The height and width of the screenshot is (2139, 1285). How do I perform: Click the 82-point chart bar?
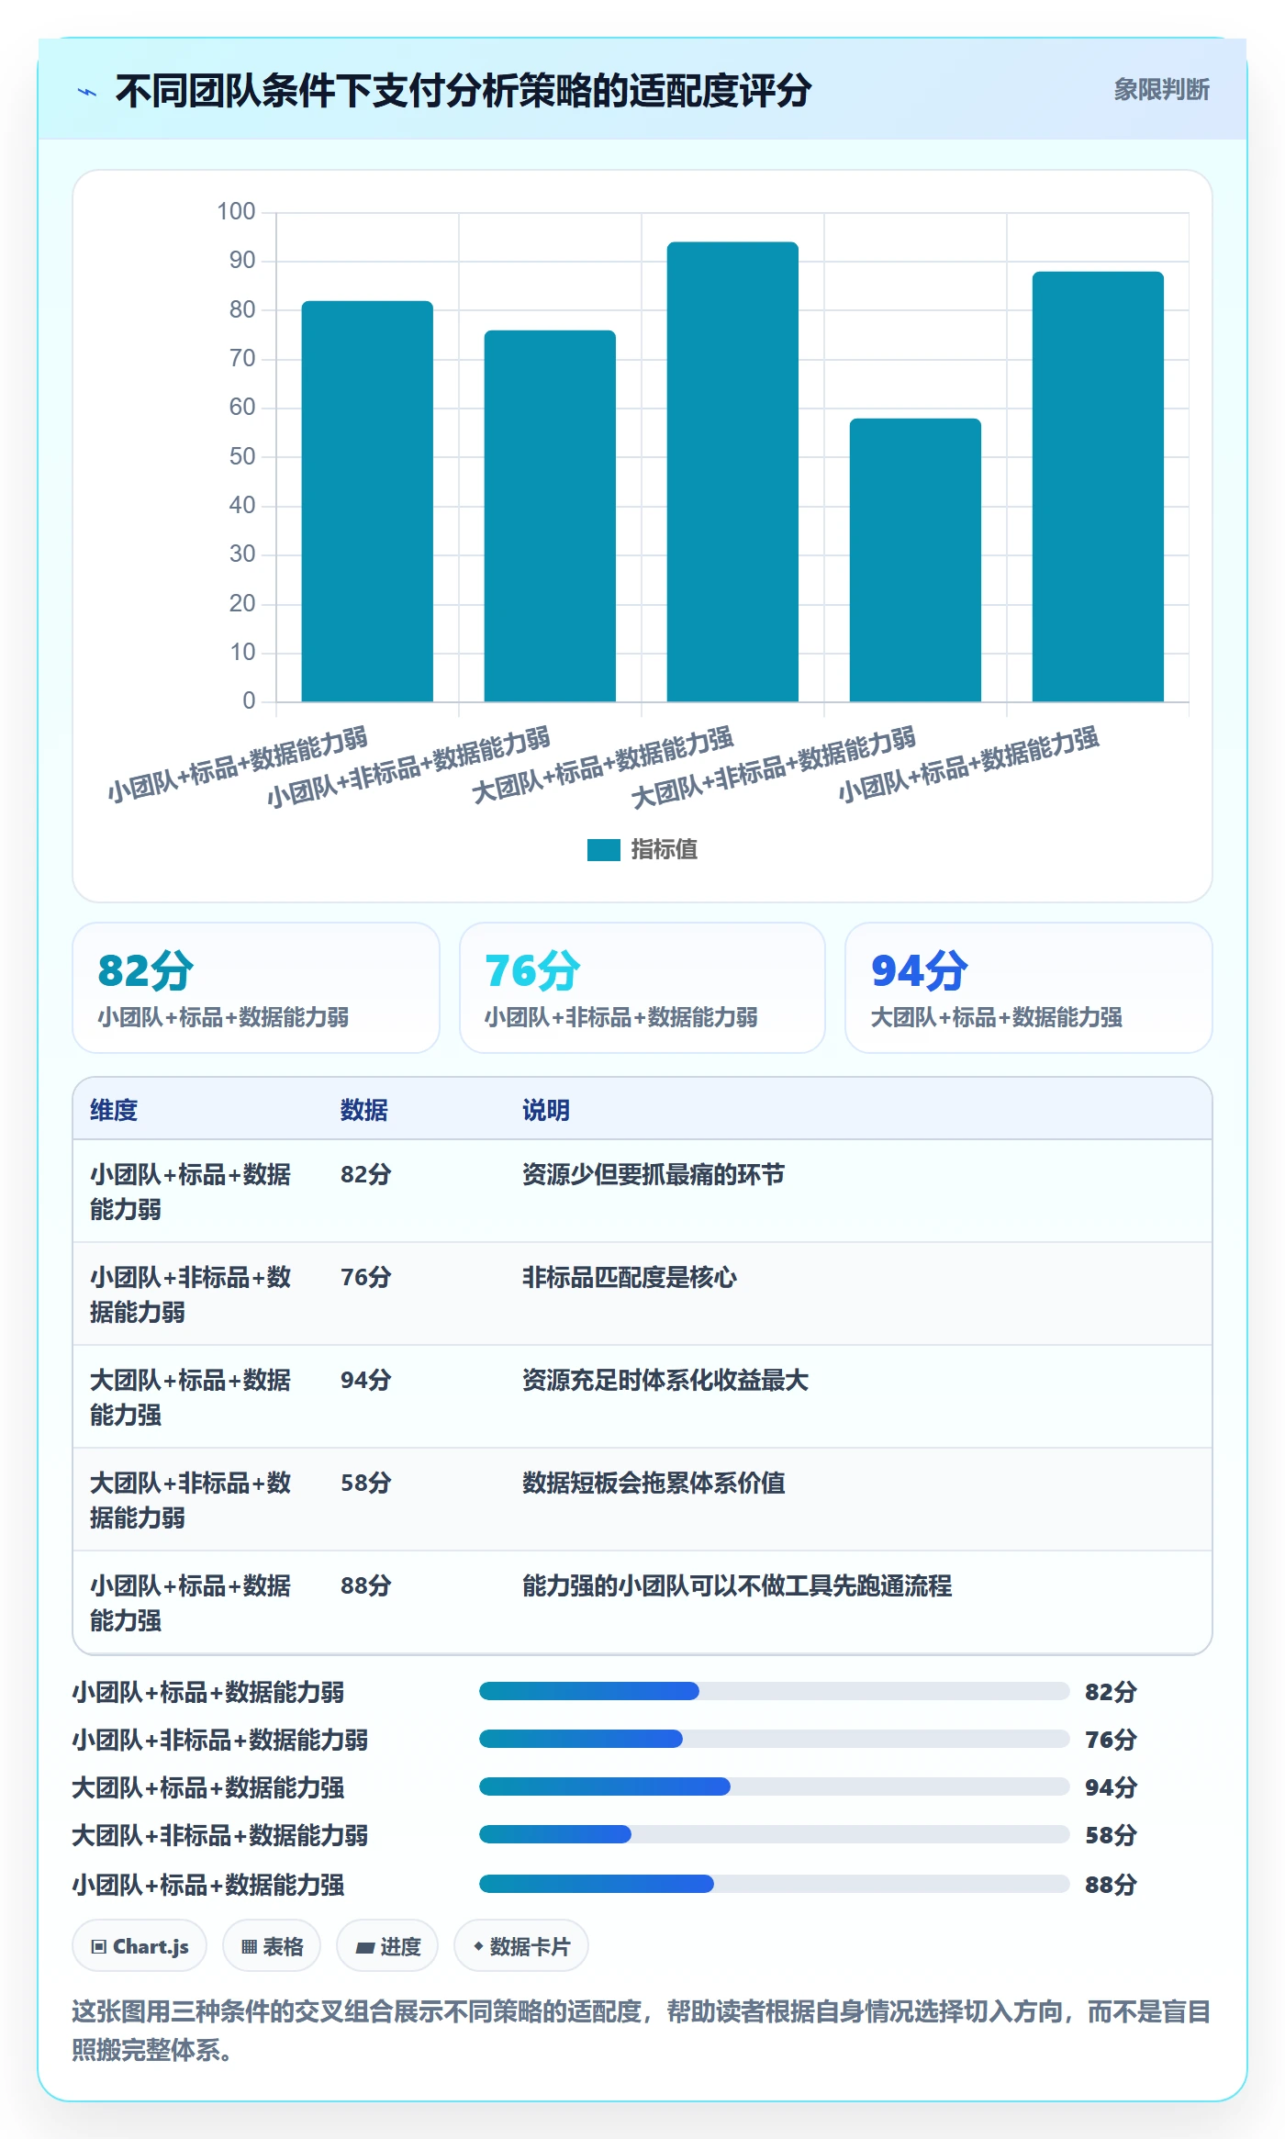367,501
